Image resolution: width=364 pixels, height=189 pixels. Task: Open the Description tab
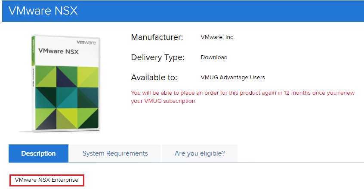38,153
